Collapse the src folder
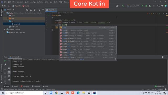This screenshot has width=168, height=95. 7,21
